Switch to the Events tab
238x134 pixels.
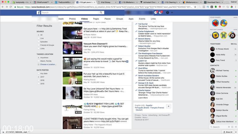142,19
